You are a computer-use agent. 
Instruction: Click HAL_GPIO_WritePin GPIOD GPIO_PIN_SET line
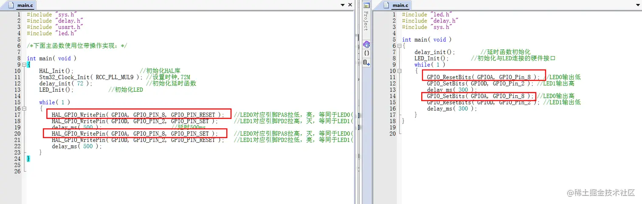tap(135, 121)
